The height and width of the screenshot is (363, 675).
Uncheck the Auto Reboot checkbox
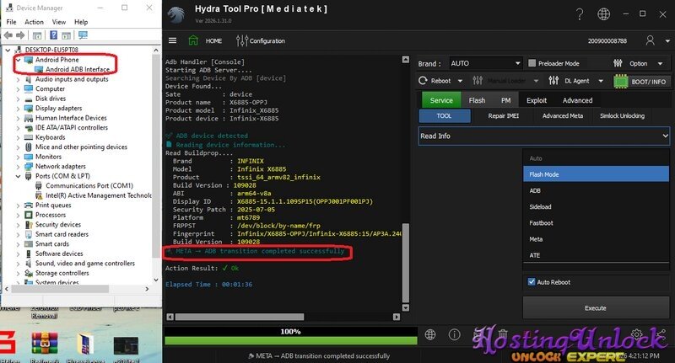(x=532, y=281)
